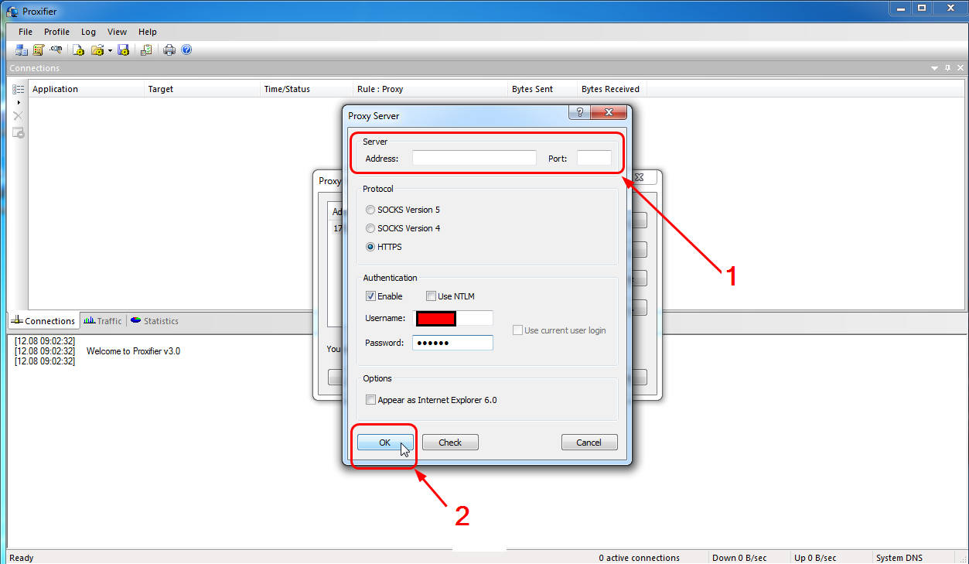The image size is (969, 564).
Task: Click Up 0 B/sec in status bar
Action: pyautogui.click(x=815, y=558)
